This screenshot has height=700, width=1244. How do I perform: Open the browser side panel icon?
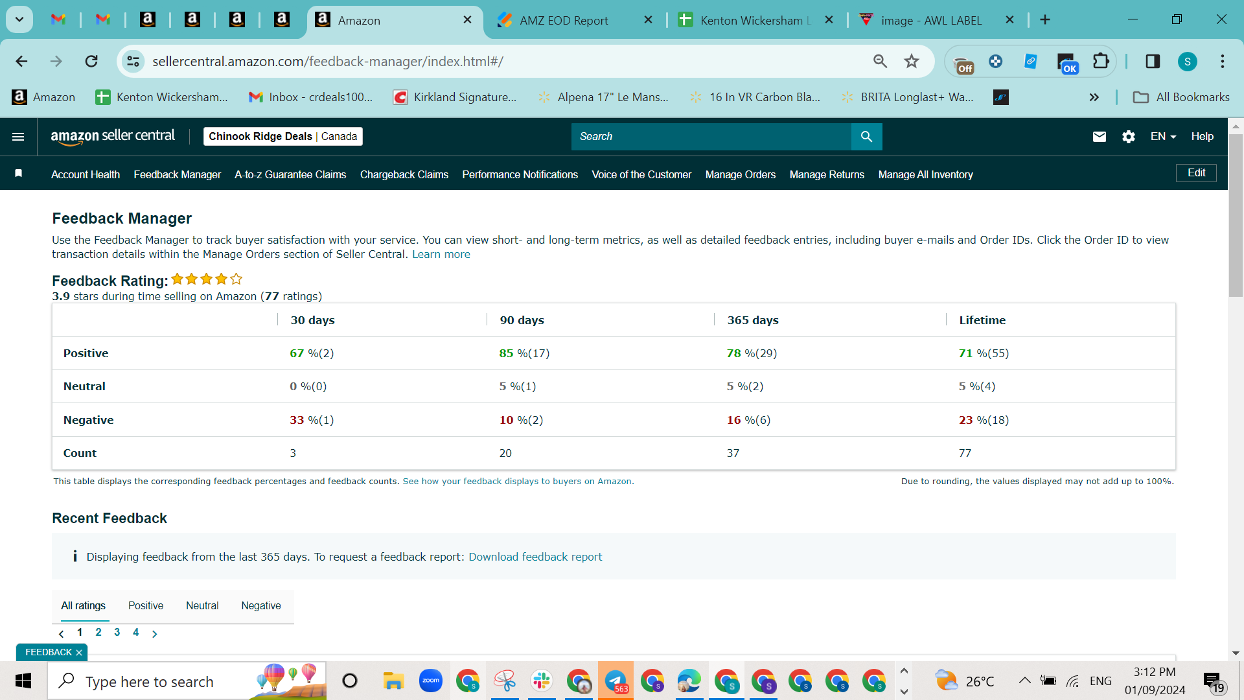coord(1153,62)
